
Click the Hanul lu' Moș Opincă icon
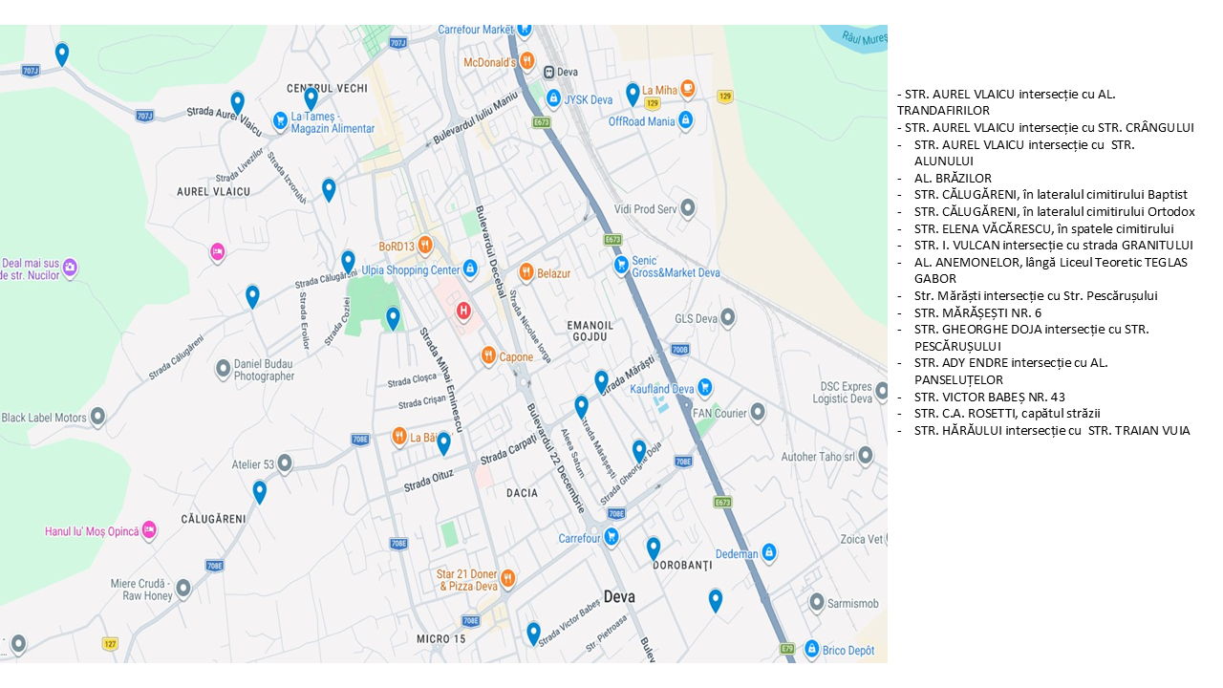click(x=149, y=531)
